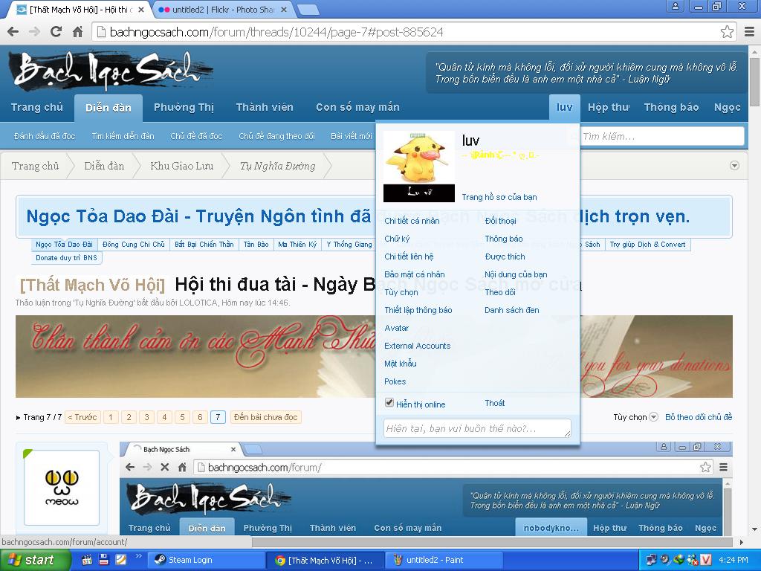
Task: Open Trang hồ sơ của bạn link
Action: coord(499,197)
